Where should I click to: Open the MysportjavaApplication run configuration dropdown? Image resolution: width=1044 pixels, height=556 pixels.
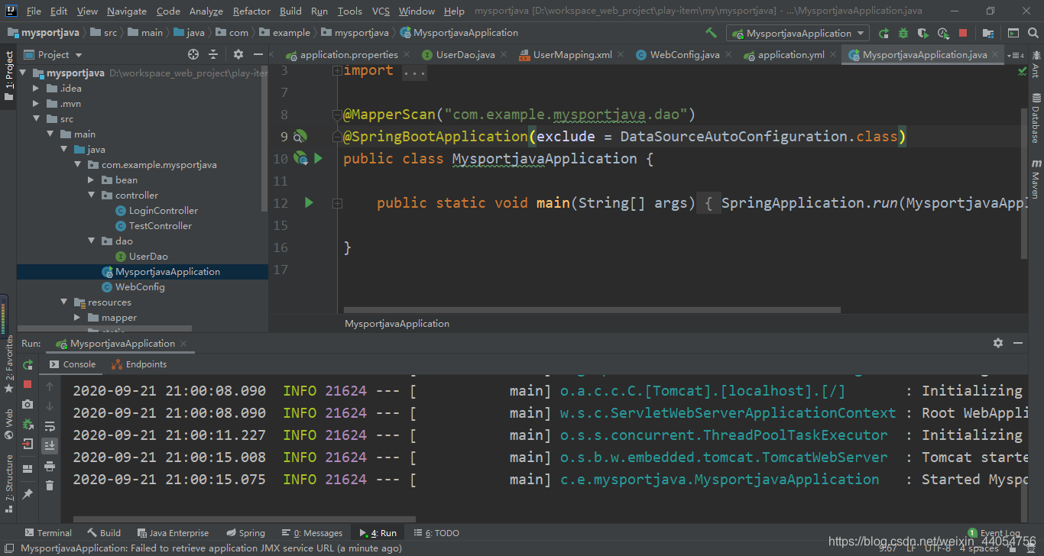tap(799, 33)
